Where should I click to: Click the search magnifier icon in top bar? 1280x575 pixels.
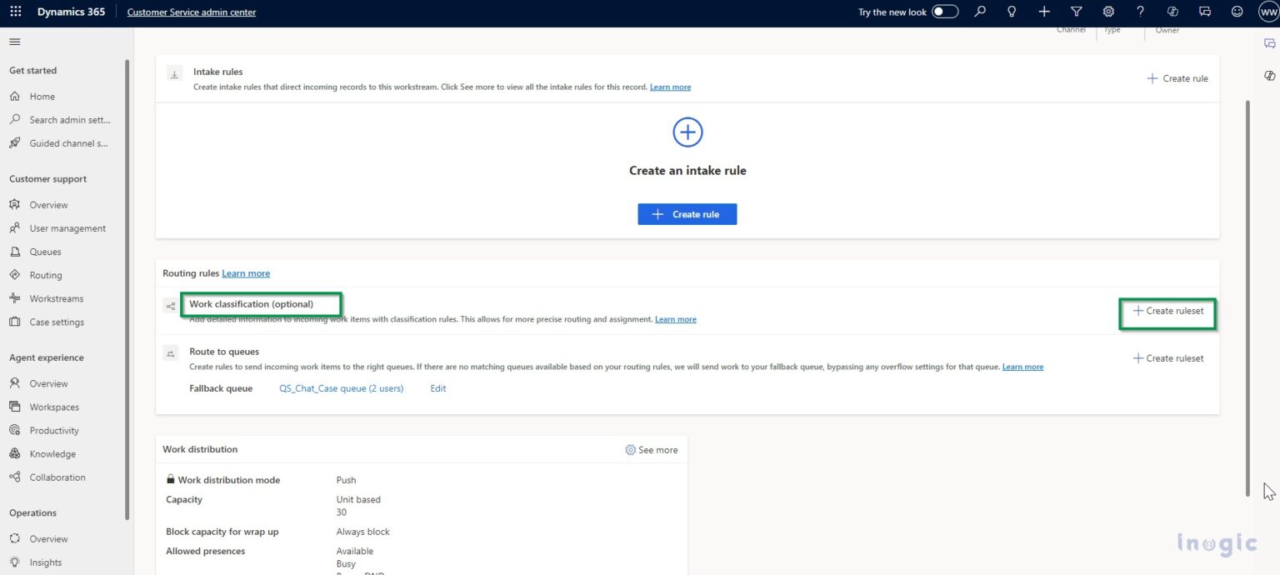click(980, 12)
